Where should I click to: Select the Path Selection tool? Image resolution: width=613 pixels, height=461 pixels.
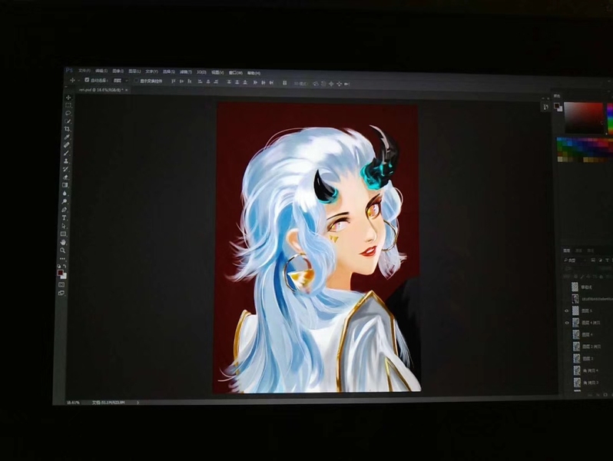[63, 226]
